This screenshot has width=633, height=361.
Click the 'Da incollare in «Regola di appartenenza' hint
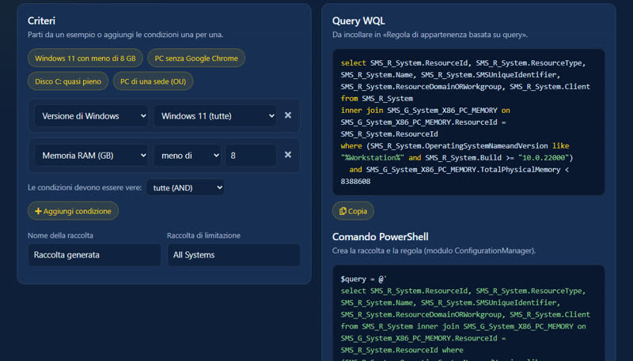pos(430,35)
